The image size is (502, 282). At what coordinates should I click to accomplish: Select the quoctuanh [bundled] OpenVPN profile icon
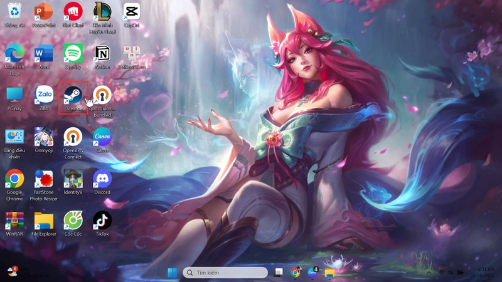click(x=102, y=102)
